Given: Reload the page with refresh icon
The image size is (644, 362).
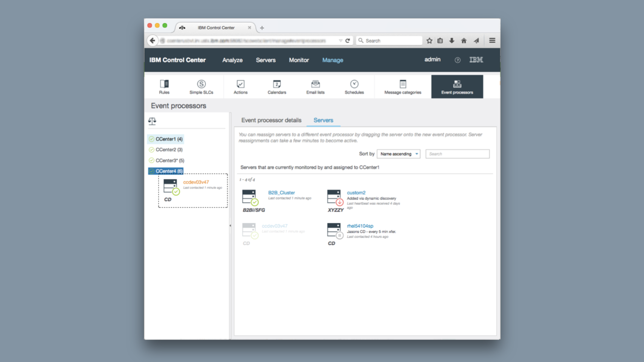Looking at the screenshot, I should coord(348,41).
